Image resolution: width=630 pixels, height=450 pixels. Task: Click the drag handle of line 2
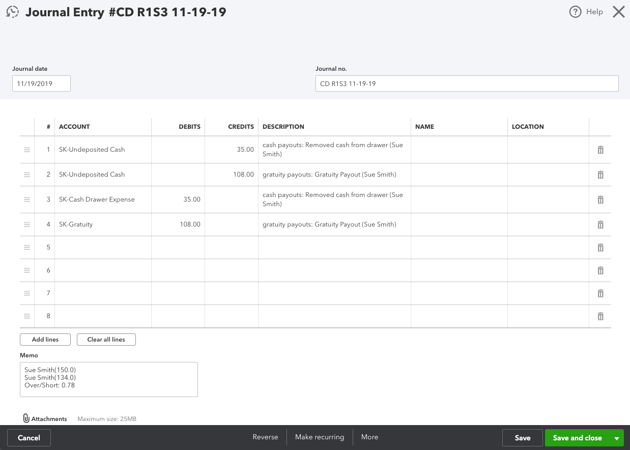pos(27,175)
